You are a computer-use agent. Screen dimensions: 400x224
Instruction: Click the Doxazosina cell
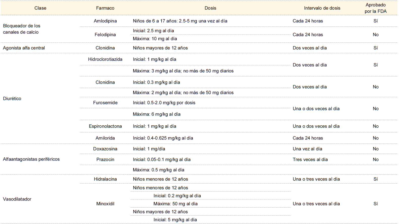[105, 149]
